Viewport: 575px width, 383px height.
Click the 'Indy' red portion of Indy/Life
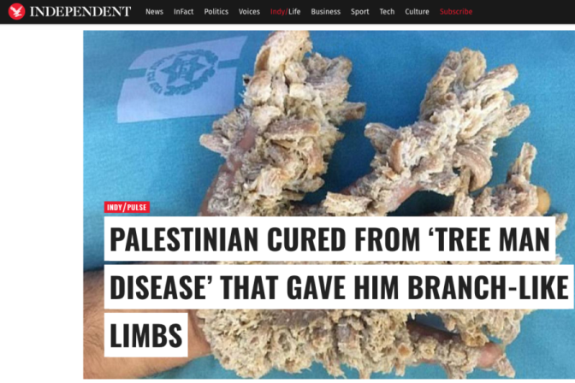(x=277, y=12)
